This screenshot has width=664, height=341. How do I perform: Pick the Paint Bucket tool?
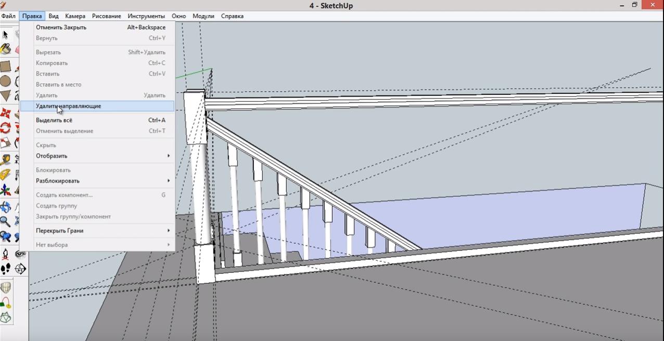(5, 49)
